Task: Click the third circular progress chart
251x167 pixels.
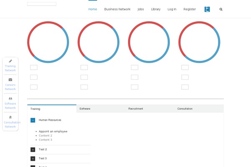Action: point(149,42)
